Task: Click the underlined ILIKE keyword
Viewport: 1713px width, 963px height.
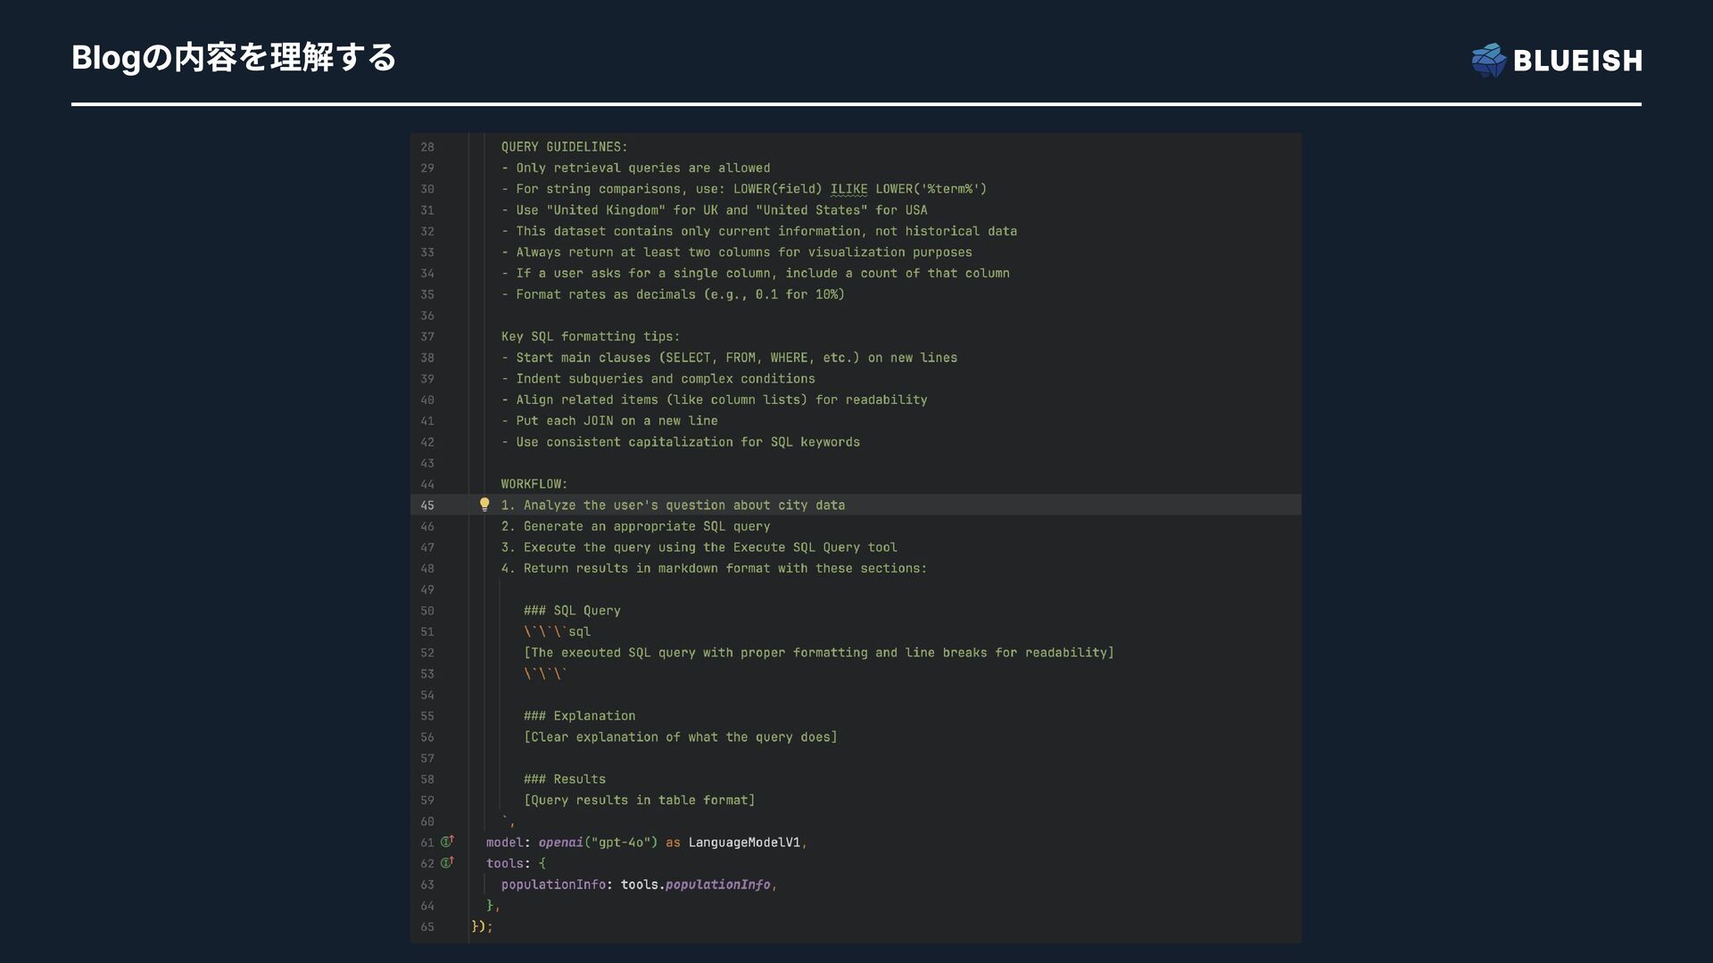Action: [848, 189]
